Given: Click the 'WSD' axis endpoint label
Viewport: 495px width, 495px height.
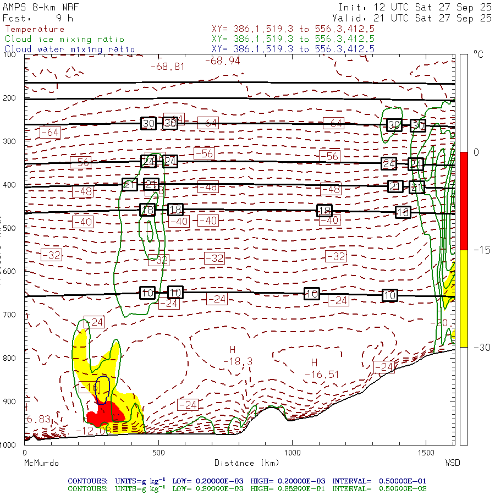Looking at the screenshot, I should pyautogui.click(x=453, y=463).
